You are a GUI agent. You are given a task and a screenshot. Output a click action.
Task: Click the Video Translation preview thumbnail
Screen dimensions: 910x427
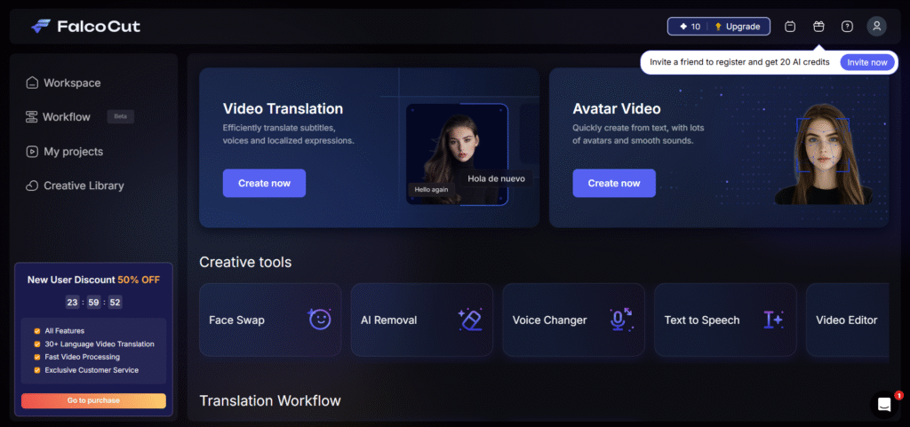click(x=457, y=154)
